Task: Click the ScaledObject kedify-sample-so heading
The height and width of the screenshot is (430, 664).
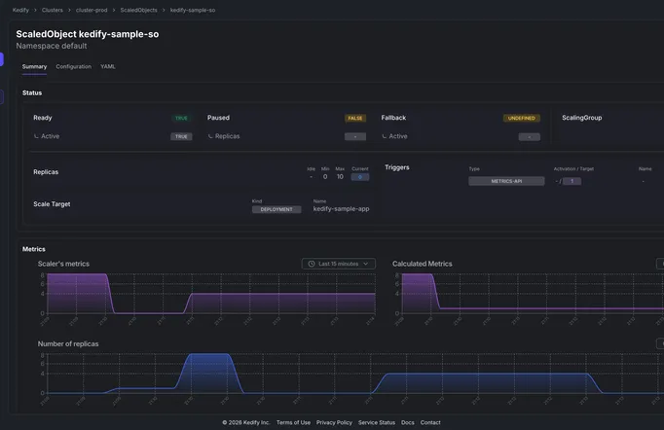Action: coord(88,34)
